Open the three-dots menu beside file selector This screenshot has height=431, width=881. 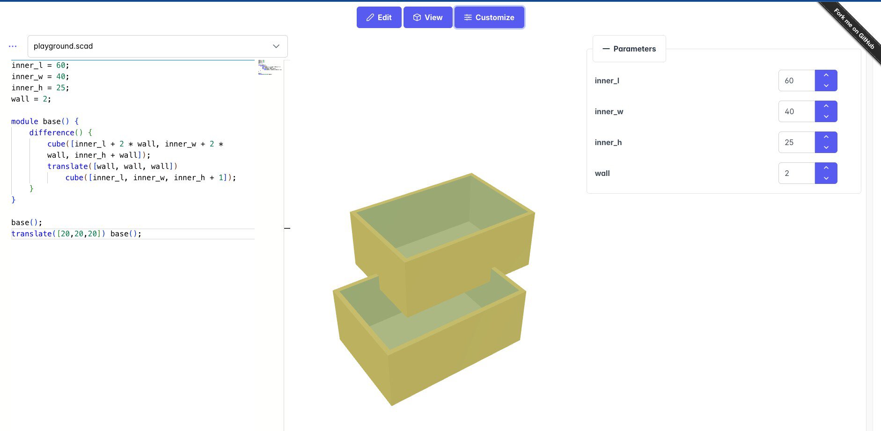point(13,46)
